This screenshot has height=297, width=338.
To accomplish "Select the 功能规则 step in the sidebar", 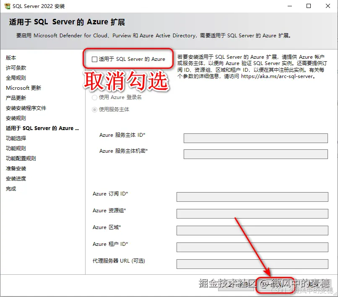I will 16,148.
